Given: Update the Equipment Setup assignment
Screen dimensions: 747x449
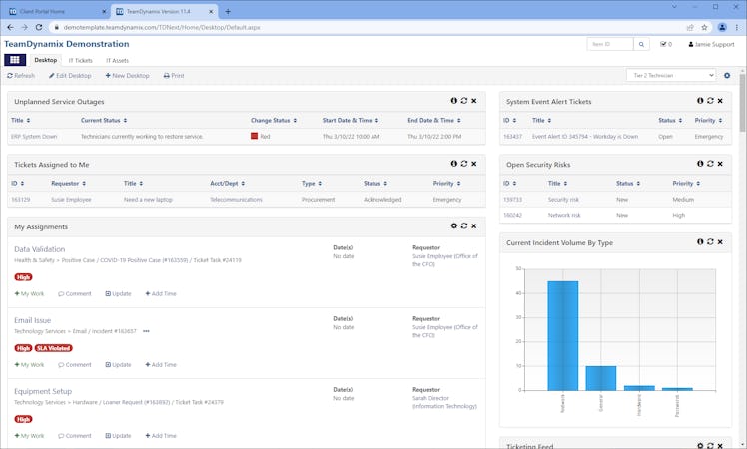Looking at the screenshot, I should pos(118,436).
